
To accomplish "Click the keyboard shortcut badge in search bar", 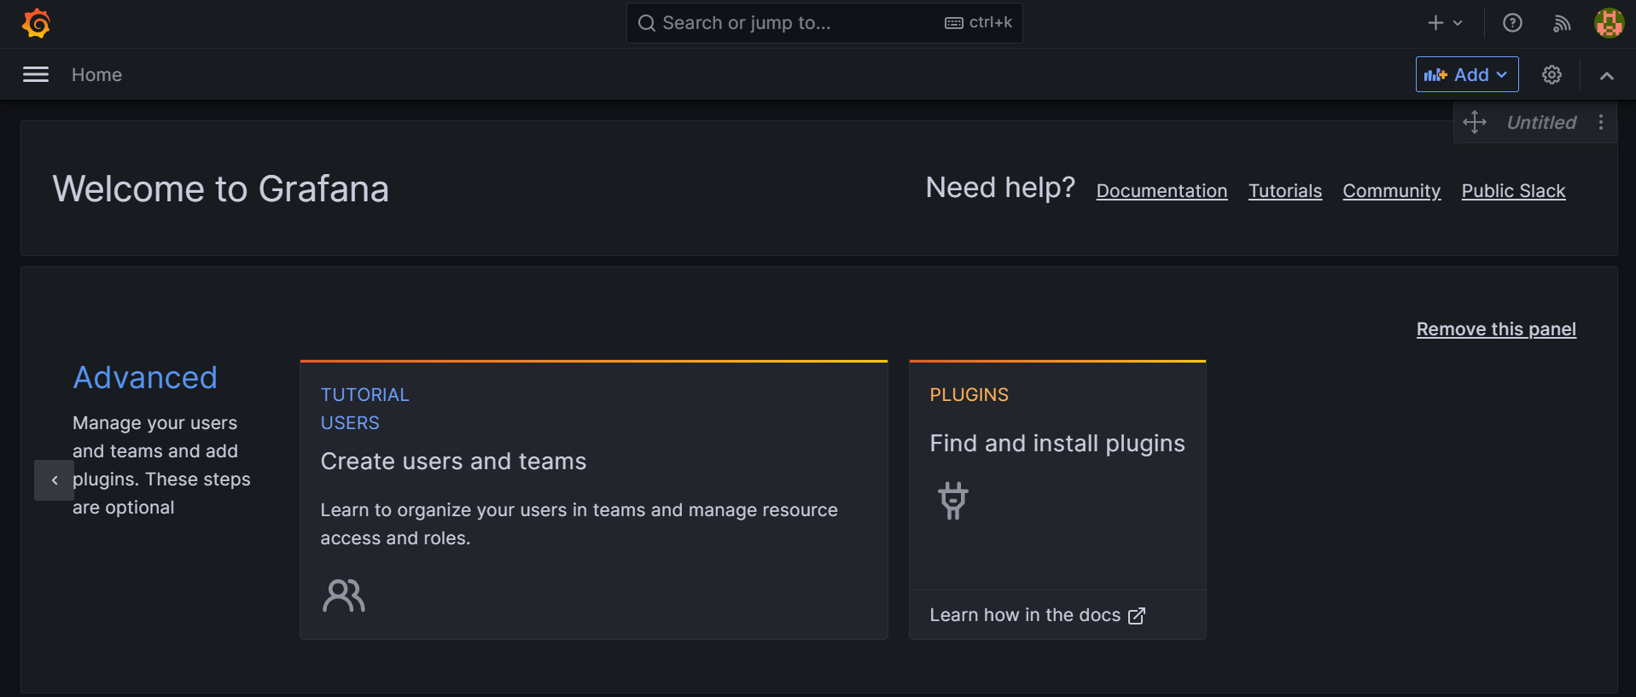I will pyautogui.click(x=978, y=23).
